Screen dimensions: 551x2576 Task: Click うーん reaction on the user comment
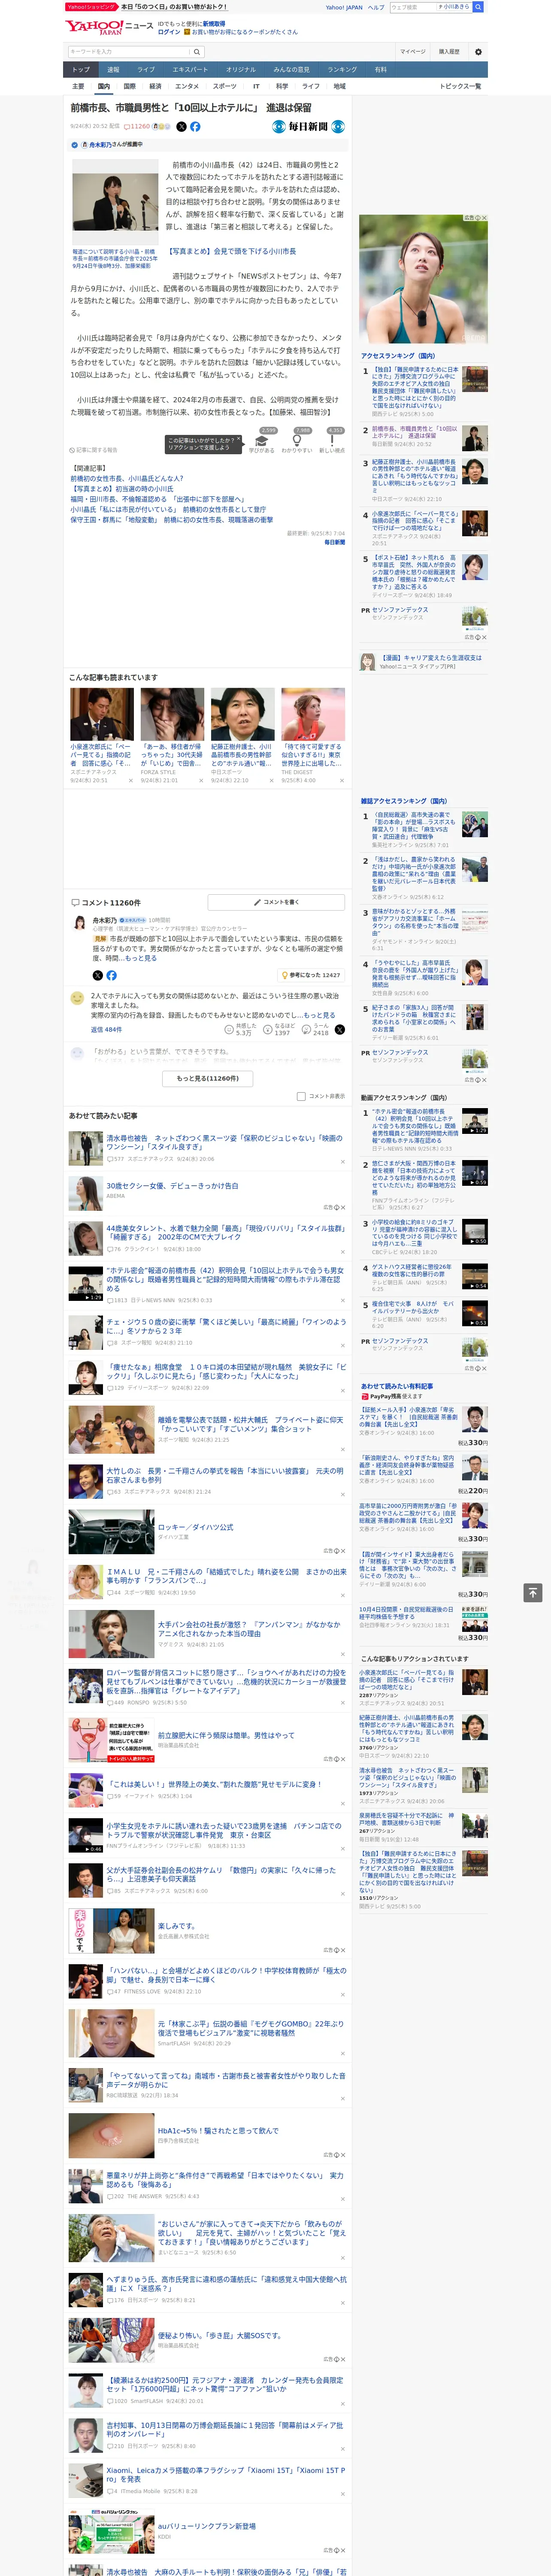coord(315,1029)
